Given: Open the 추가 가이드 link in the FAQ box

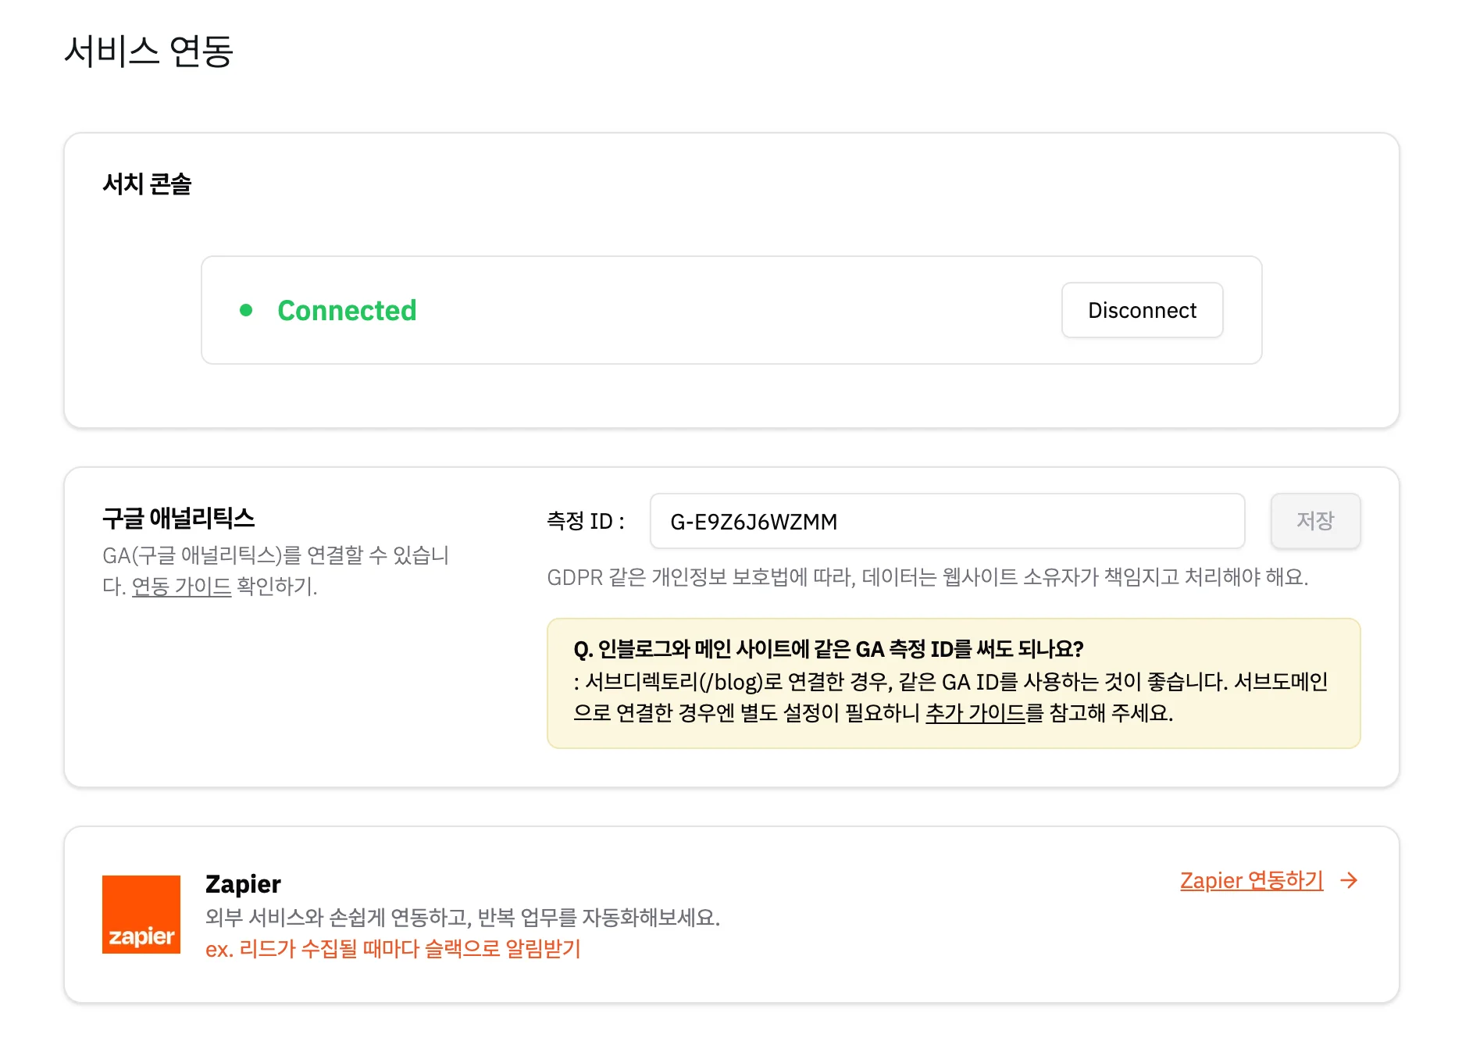Looking at the screenshot, I should (x=975, y=713).
